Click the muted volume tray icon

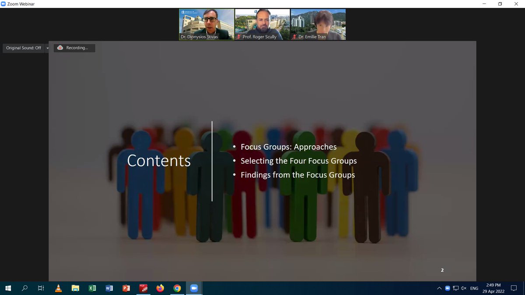(464, 288)
